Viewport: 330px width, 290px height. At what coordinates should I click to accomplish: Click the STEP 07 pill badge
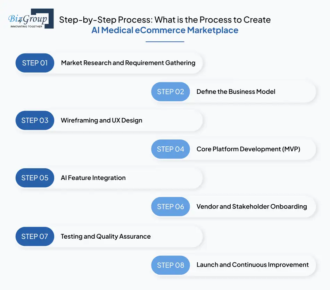coord(35,237)
